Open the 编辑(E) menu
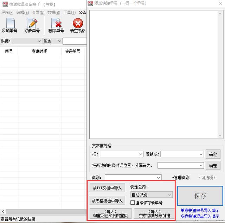Screen dimensions: 225x223 [x=22, y=13]
